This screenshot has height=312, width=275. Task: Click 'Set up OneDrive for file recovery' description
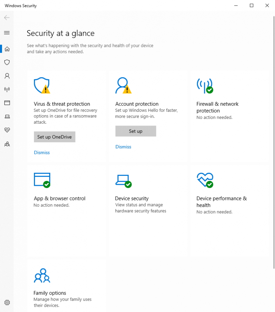click(x=65, y=116)
